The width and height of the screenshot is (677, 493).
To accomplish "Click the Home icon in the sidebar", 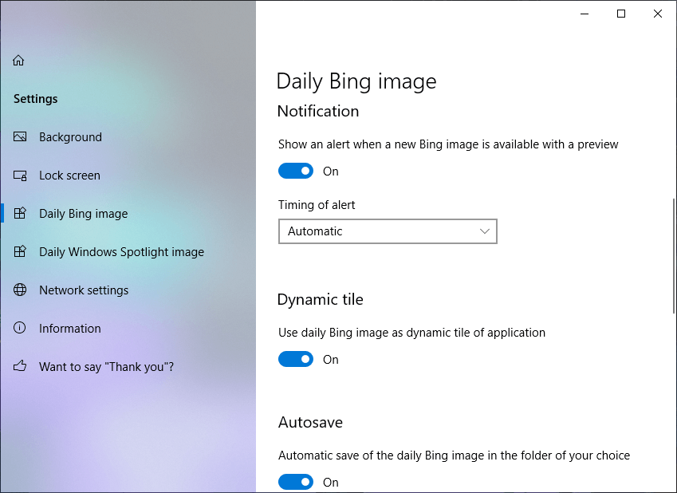I will [x=18, y=60].
